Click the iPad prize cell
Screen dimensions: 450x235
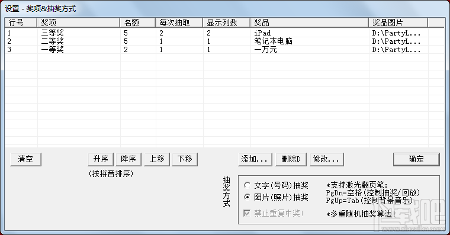pyautogui.click(x=310, y=33)
